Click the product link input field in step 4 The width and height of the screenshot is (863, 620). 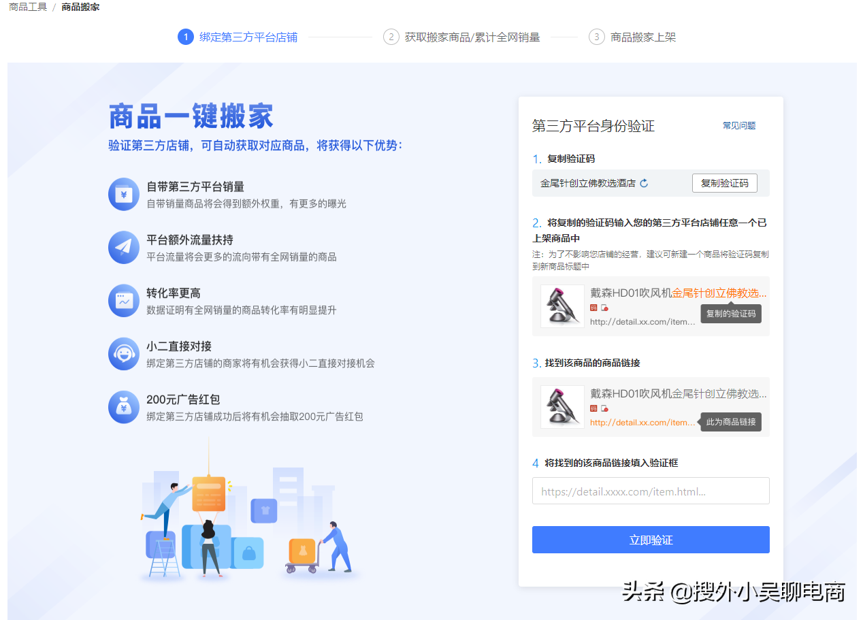click(650, 491)
